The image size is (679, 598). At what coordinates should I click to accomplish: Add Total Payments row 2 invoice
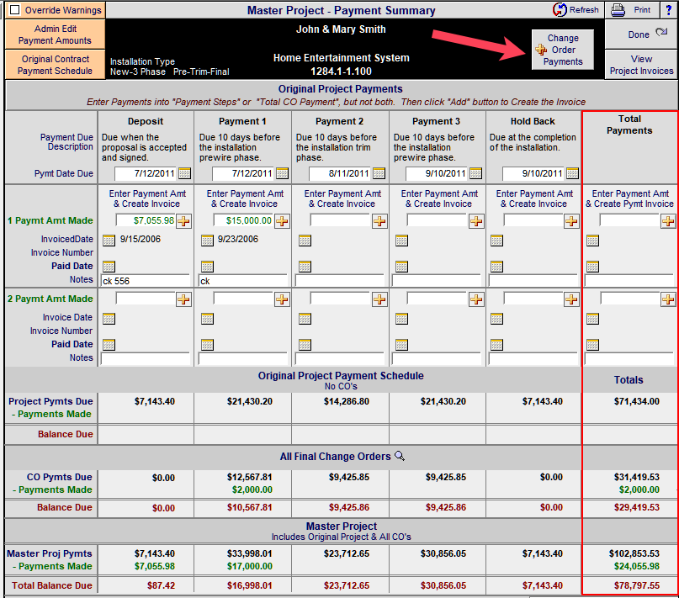click(668, 299)
